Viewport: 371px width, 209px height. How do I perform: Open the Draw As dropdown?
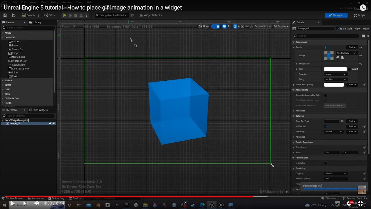[336, 74]
